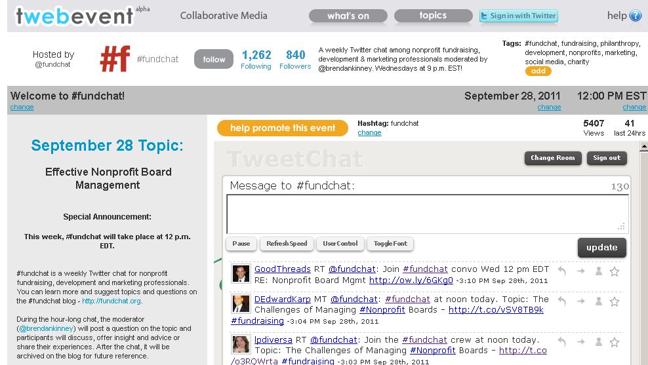Screen dimensions: 648x365
Task: Open the what's on tab
Action: pos(348,16)
